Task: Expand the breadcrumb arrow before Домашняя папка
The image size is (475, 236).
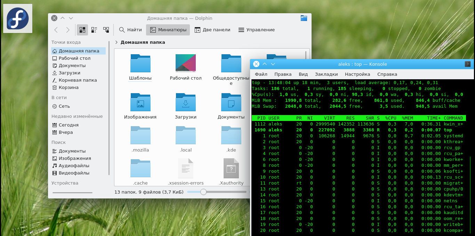Action: click(x=116, y=42)
